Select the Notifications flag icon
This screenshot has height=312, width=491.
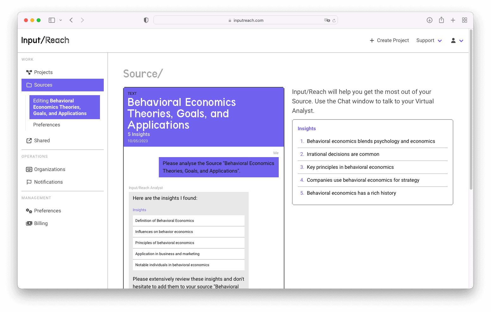tap(29, 182)
